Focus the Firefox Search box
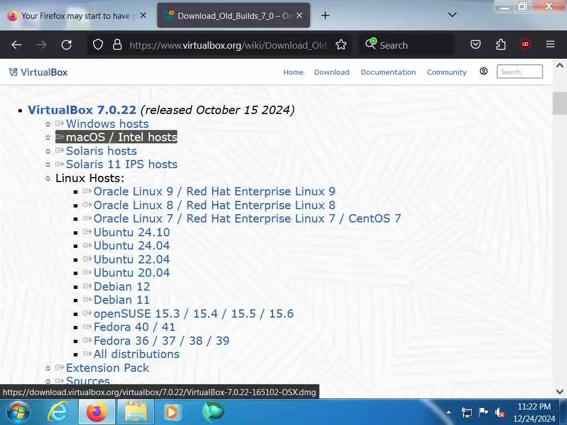Image resolution: width=567 pixels, height=425 pixels. (x=407, y=45)
